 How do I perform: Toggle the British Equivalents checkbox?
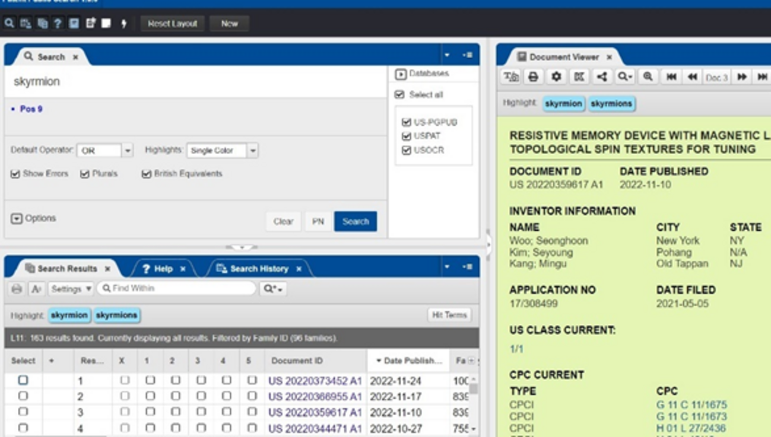coord(147,174)
